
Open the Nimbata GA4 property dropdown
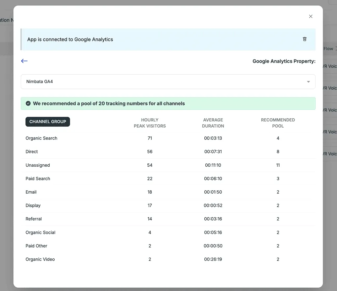(168, 82)
